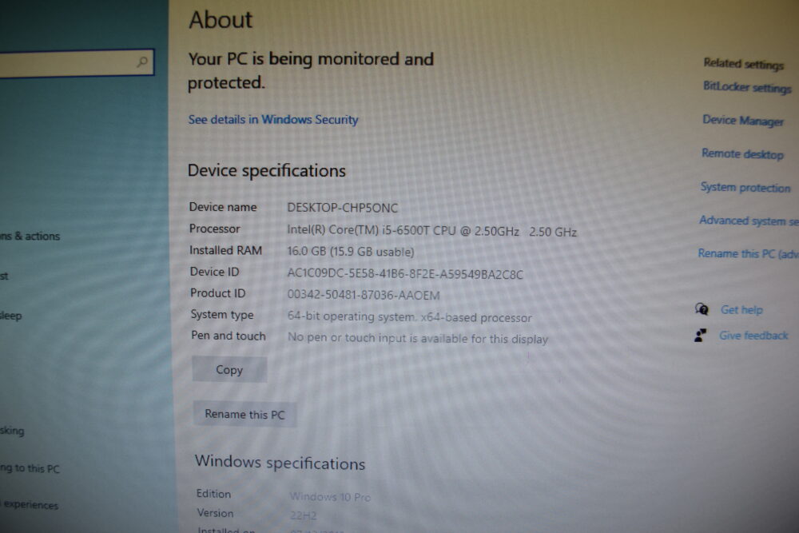Open See details in Windows Security
The image size is (799, 533).
273,120
